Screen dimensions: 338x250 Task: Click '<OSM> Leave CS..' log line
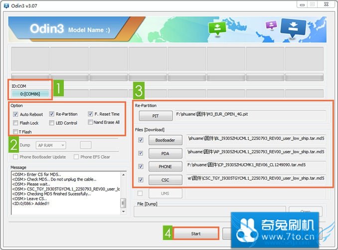pos(29,199)
